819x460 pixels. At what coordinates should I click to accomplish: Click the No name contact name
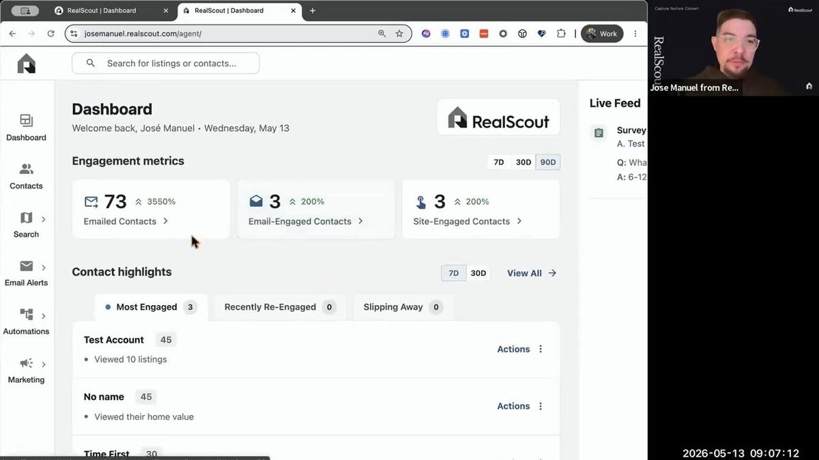[x=104, y=397]
